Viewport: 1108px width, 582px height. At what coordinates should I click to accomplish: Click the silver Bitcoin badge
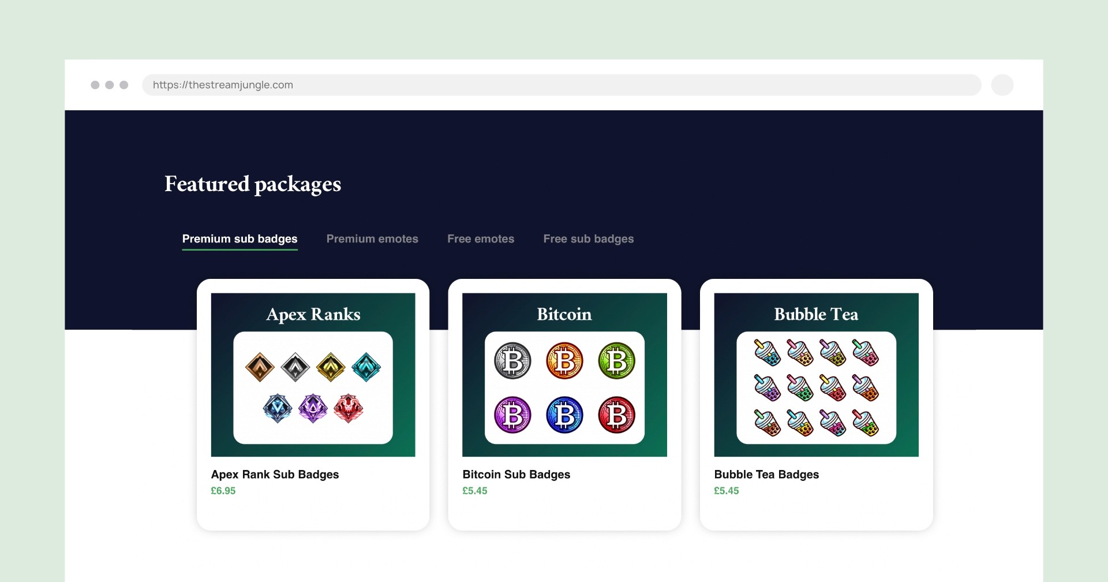pyautogui.click(x=512, y=361)
